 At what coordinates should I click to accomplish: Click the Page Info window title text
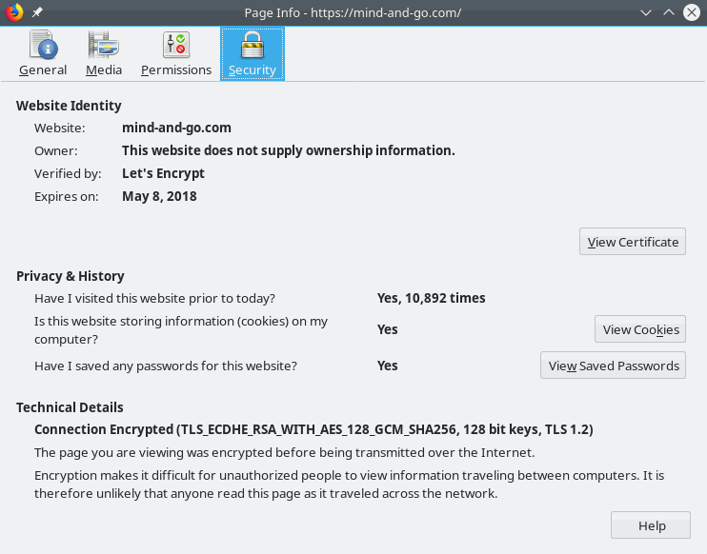pyautogui.click(x=353, y=12)
